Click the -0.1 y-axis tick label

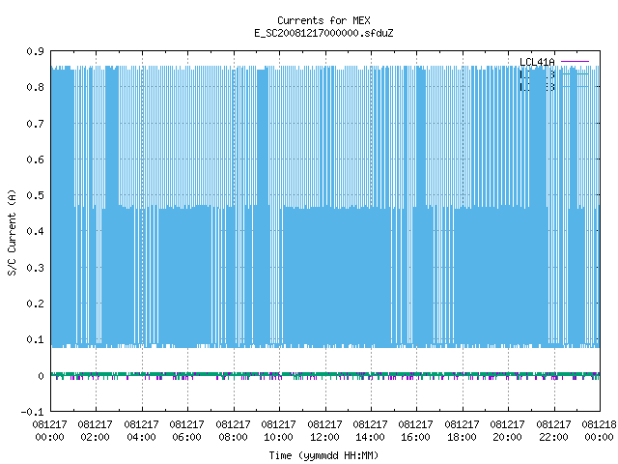pos(32,412)
